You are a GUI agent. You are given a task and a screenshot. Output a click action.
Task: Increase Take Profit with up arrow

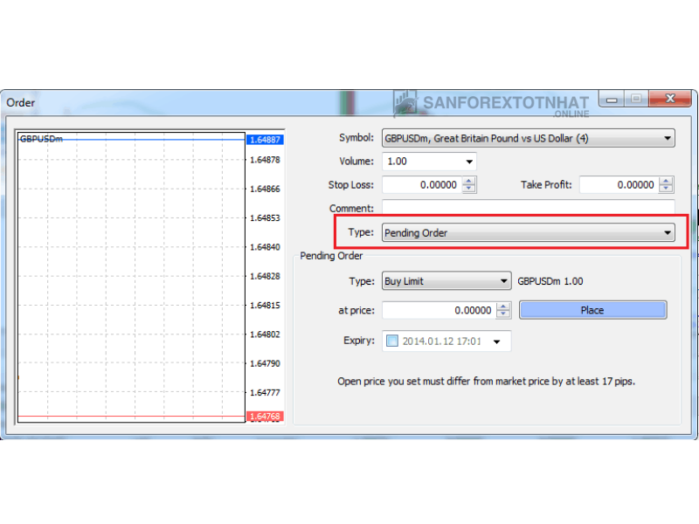[x=666, y=181]
